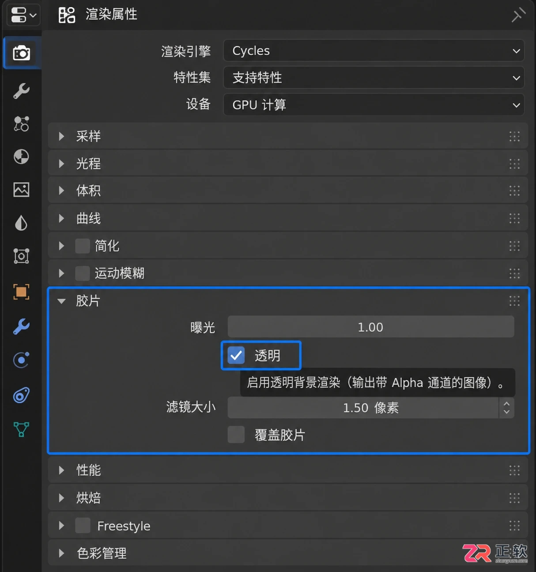Grab the 体积 panel drag handle

(x=514, y=190)
